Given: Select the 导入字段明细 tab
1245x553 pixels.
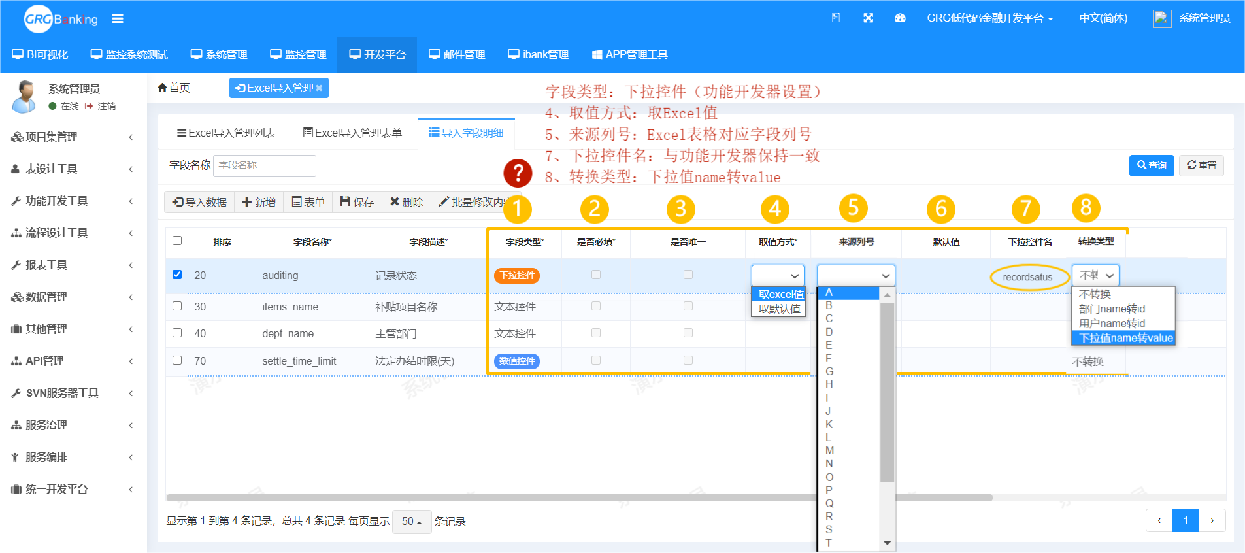Looking at the screenshot, I should [466, 133].
